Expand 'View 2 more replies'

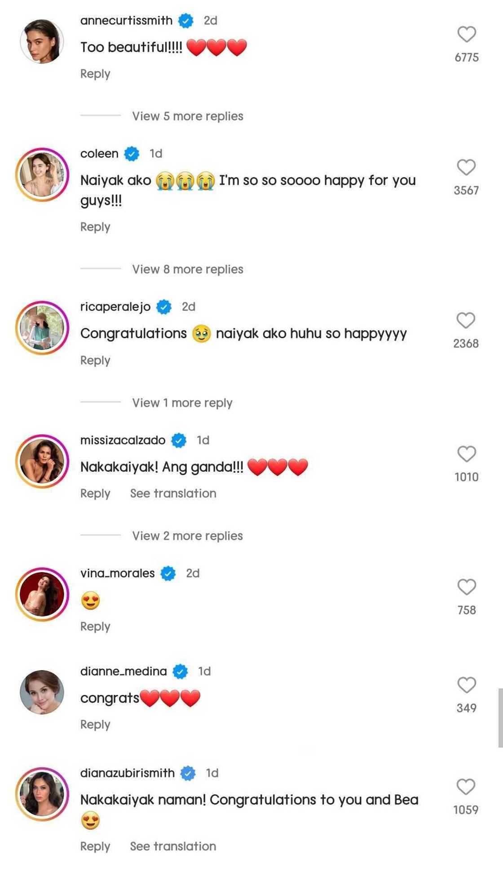click(187, 536)
